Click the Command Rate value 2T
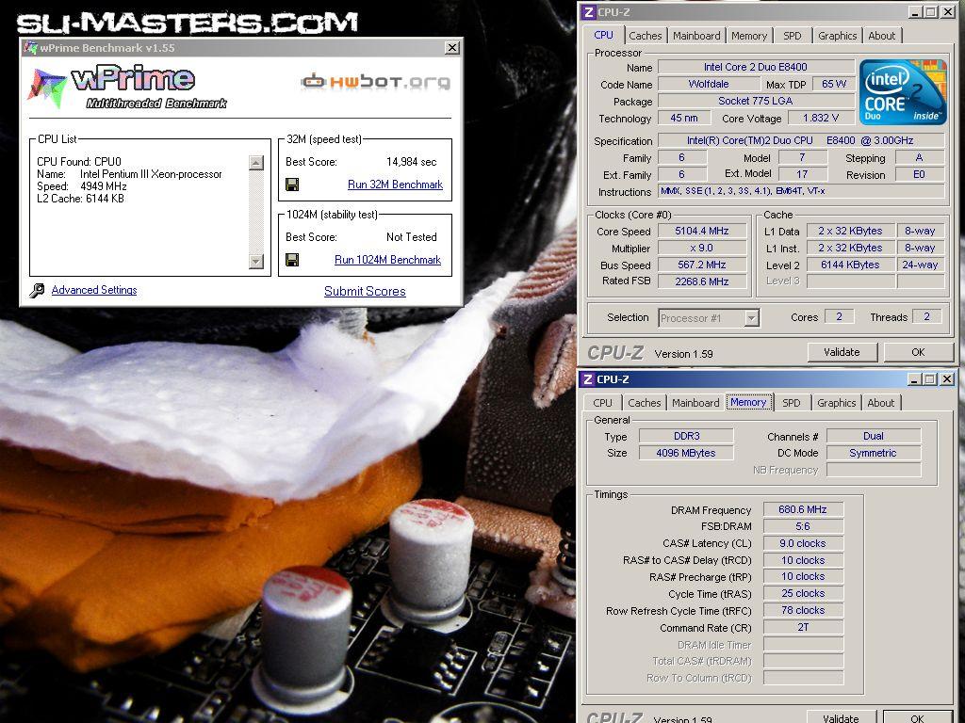 tap(803, 627)
